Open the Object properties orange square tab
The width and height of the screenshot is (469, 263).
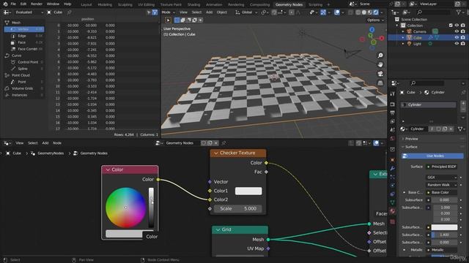[393, 160]
